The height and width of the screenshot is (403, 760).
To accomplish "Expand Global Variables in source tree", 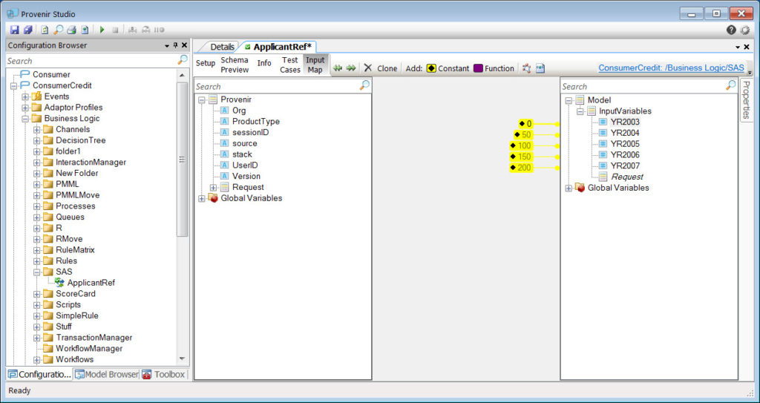I will (x=202, y=198).
